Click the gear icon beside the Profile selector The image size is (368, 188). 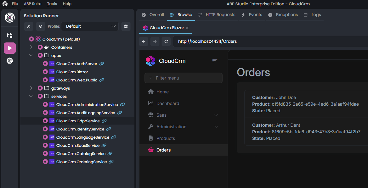click(126, 26)
